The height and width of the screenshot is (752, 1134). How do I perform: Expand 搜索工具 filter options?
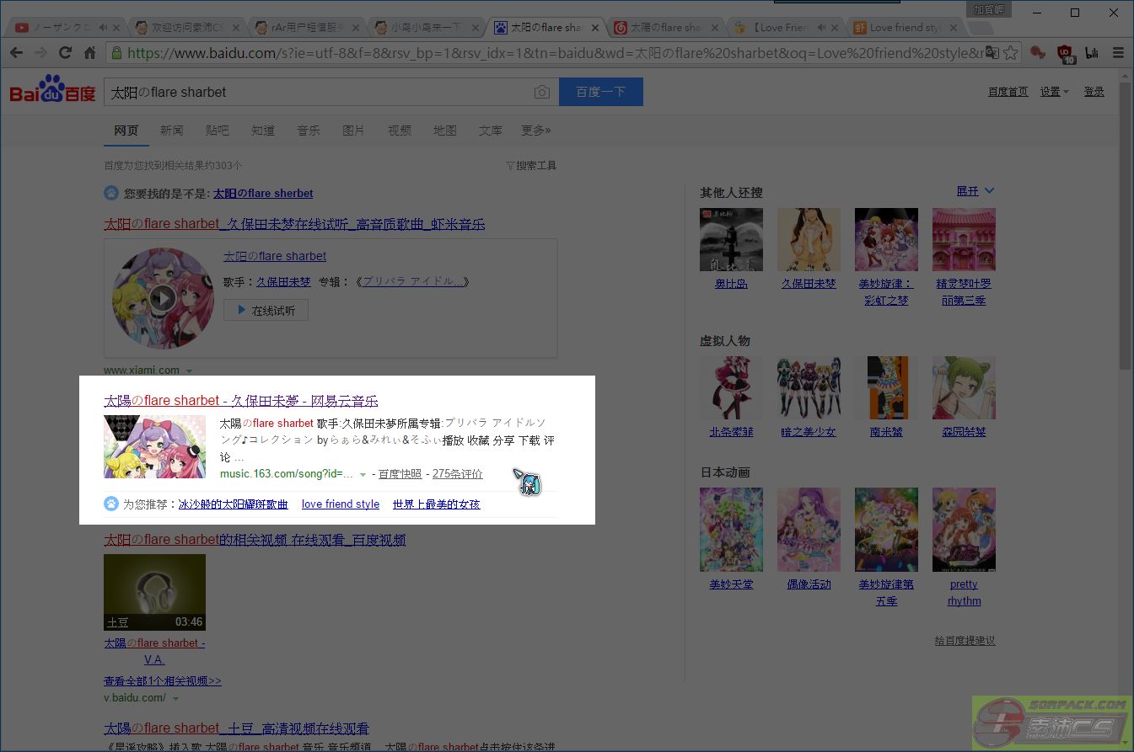531,166
